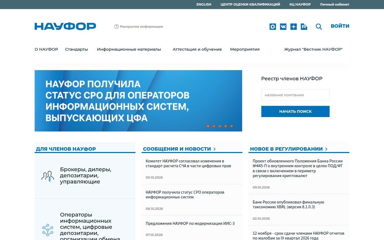Open Брокеры, дилеры, депозитарии, управляющие section

click(86, 175)
